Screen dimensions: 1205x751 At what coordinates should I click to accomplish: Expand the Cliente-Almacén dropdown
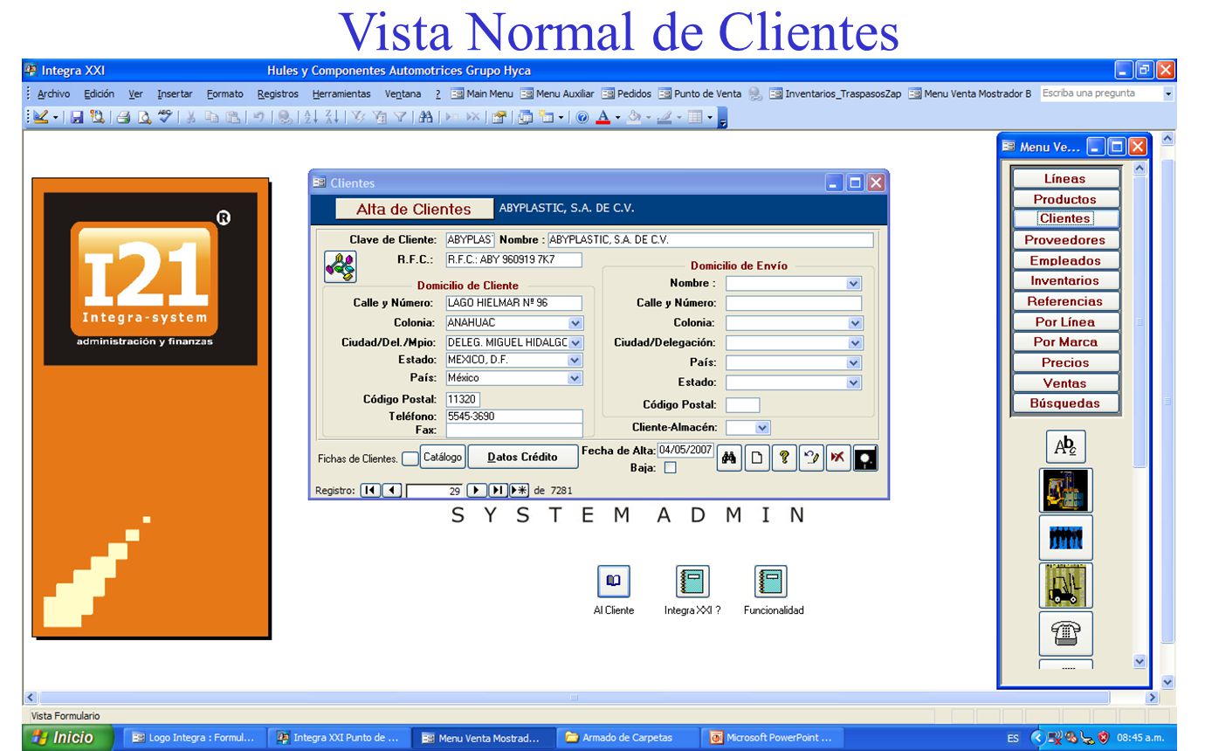pyautogui.click(x=762, y=427)
